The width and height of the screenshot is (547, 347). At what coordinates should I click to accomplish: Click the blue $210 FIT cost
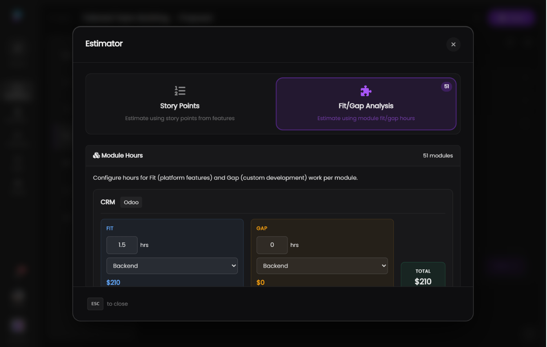(x=113, y=282)
